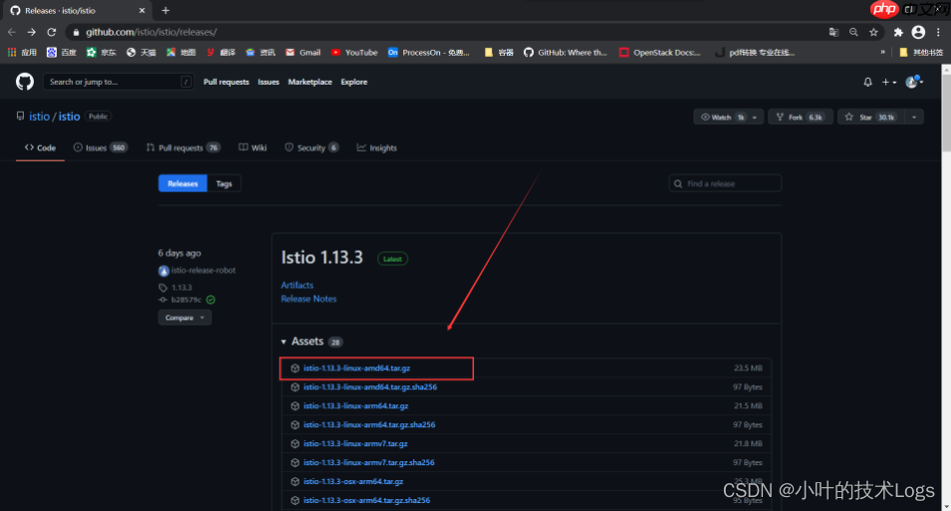Open the notifications bell
This screenshot has width=951, height=511.
[867, 82]
